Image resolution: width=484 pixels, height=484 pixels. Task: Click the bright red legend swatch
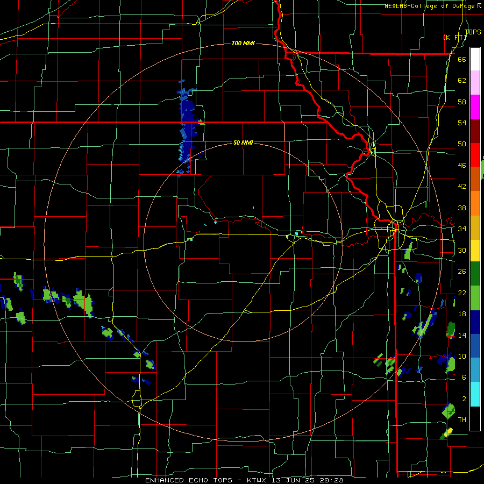point(475,155)
